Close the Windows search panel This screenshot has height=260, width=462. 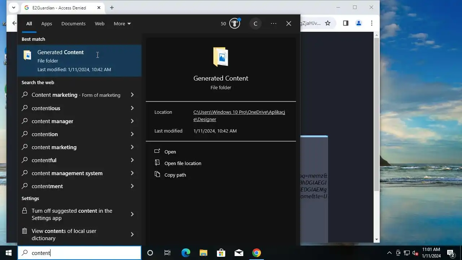tap(289, 23)
